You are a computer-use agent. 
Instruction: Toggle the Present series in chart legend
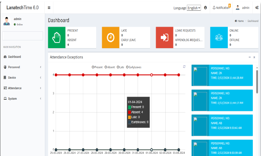pyautogui.click(x=97, y=67)
